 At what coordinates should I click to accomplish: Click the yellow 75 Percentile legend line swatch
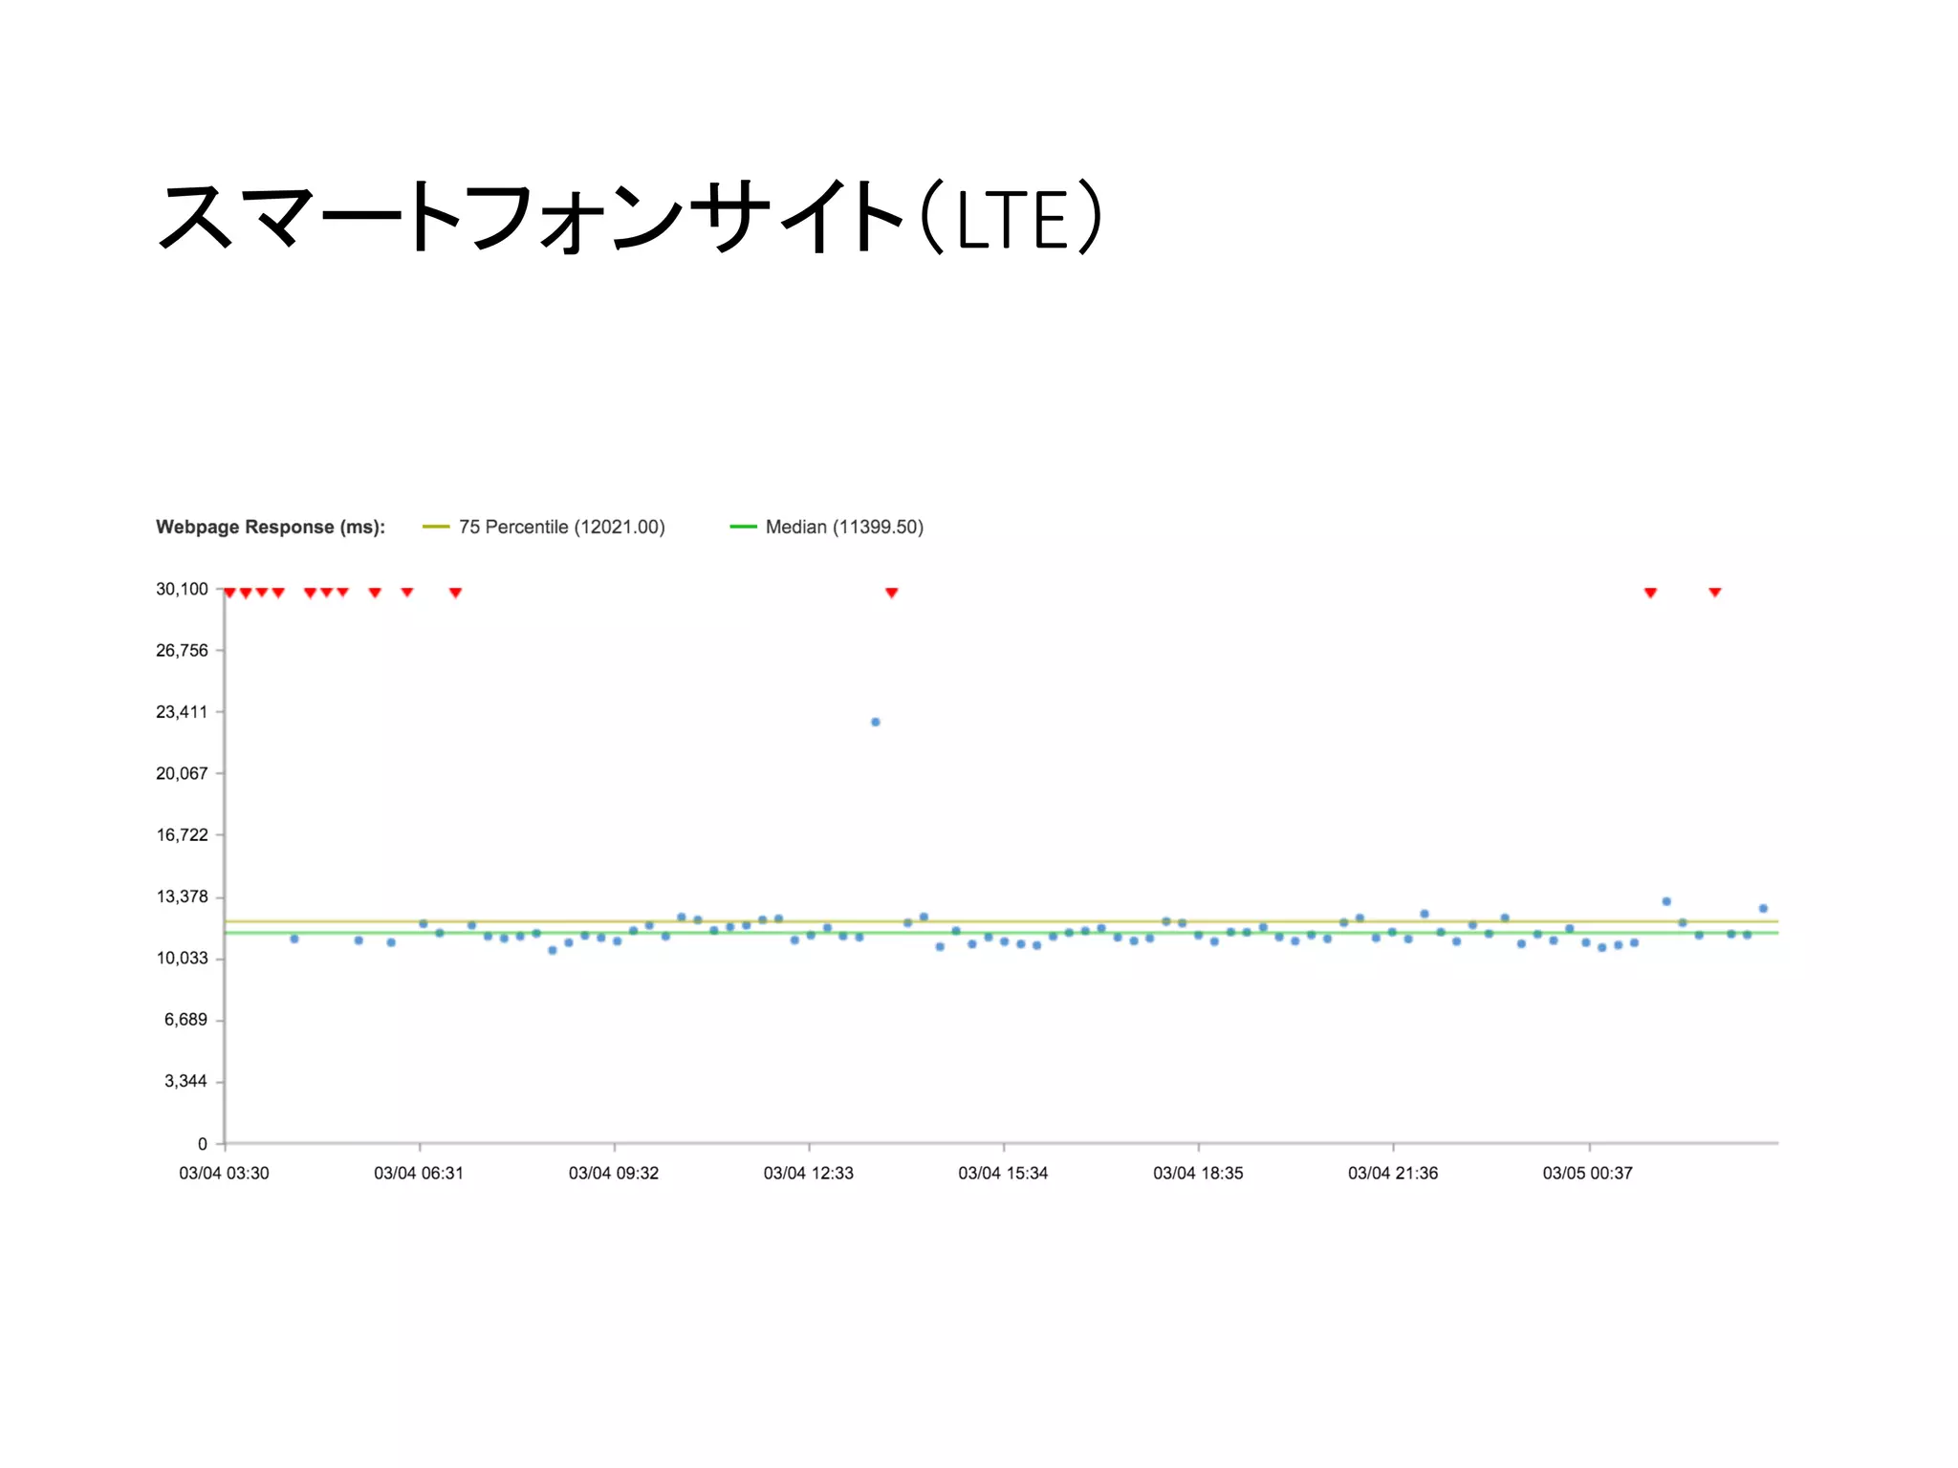point(436,527)
